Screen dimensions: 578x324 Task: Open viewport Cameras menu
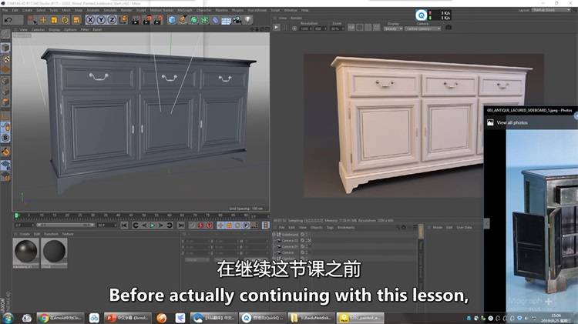pyautogui.click(x=38, y=30)
